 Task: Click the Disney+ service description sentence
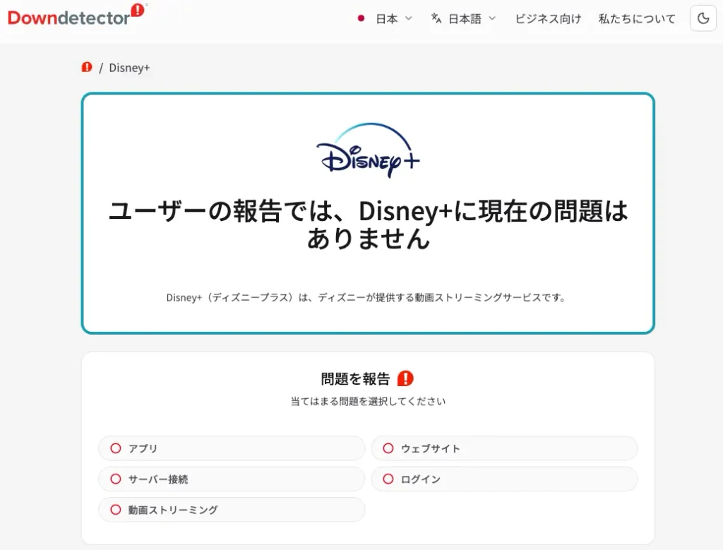(366, 297)
